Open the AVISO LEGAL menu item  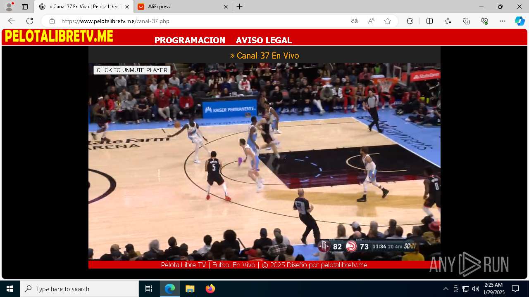coord(264,40)
